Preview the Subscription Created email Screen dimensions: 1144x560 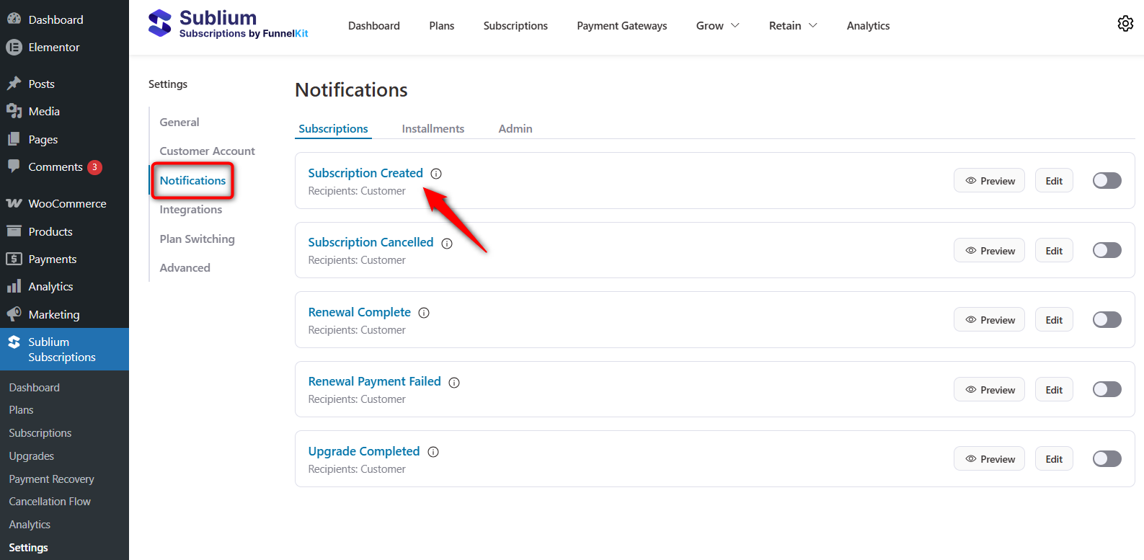coord(989,181)
